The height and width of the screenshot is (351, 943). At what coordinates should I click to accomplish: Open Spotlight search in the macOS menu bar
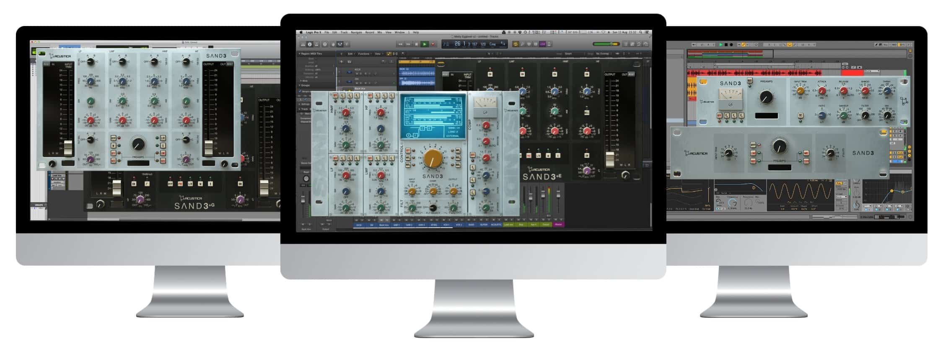click(641, 32)
